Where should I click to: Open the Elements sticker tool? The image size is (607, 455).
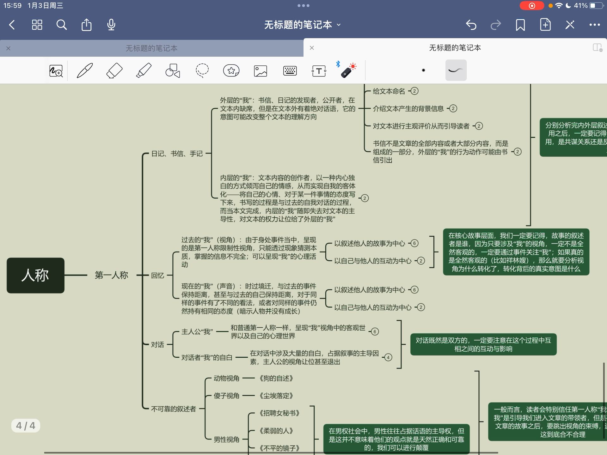coord(231,70)
